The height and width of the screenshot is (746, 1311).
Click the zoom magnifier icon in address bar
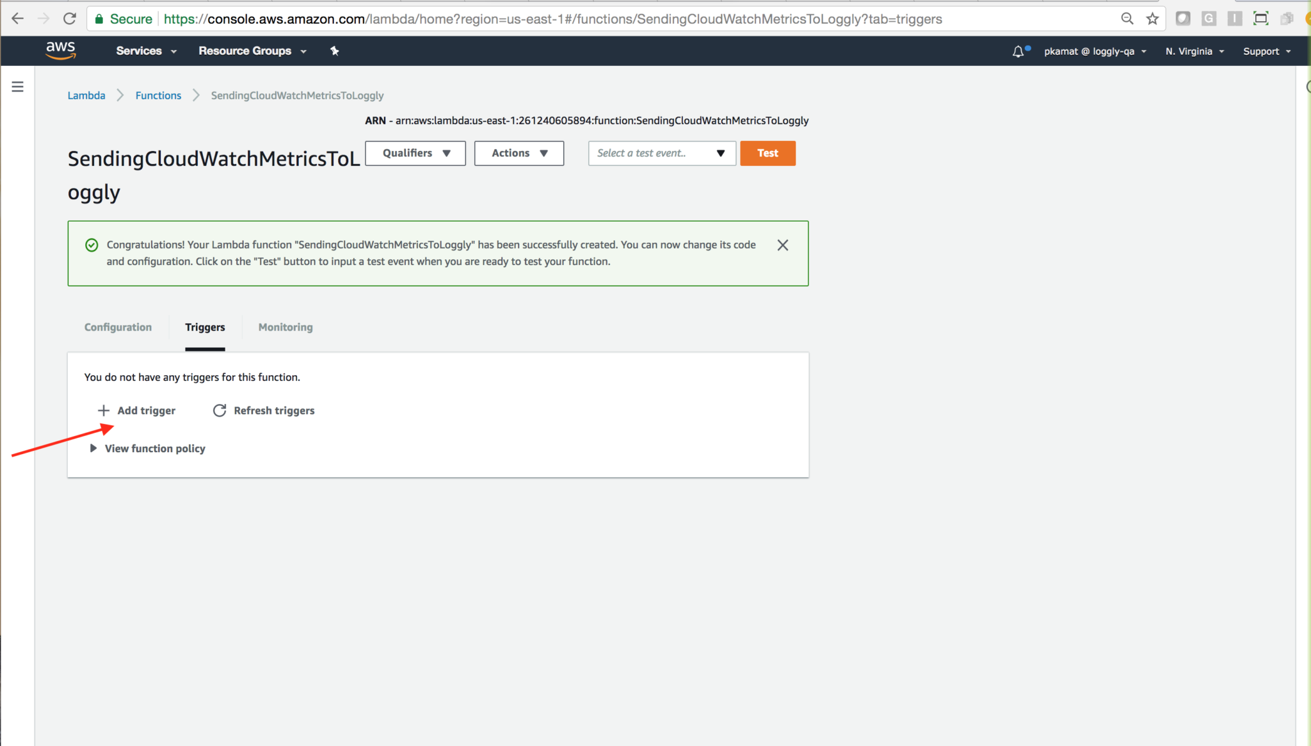(x=1127, y=19)
